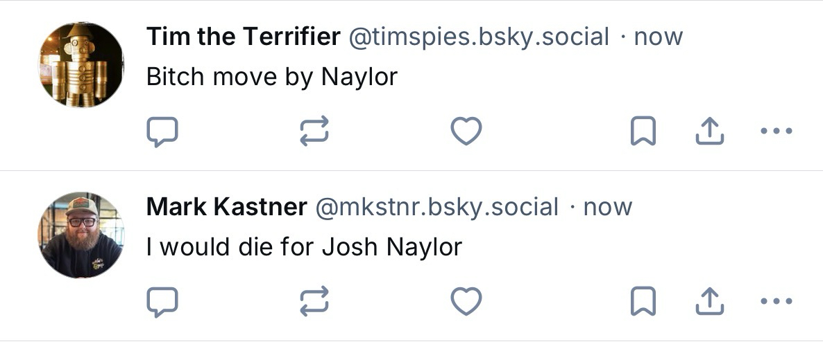Open Tim the Terrifier's profile avatar
The height and width of the screenshot is (353, 823).
tap(81, 65)
